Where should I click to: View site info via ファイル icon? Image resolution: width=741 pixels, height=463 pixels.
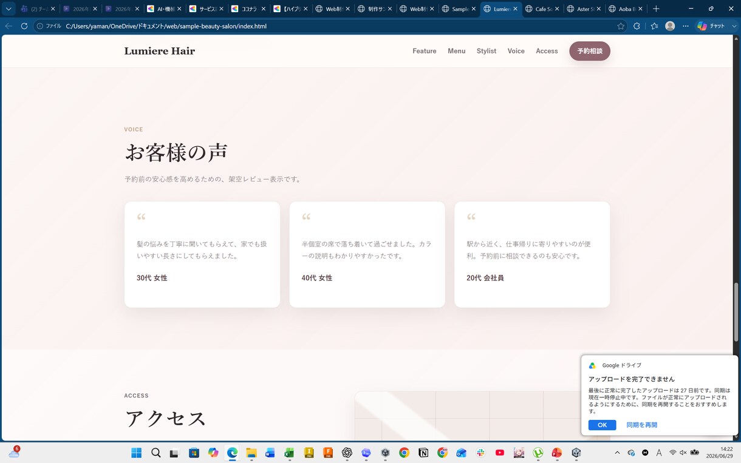coord(49,26)
